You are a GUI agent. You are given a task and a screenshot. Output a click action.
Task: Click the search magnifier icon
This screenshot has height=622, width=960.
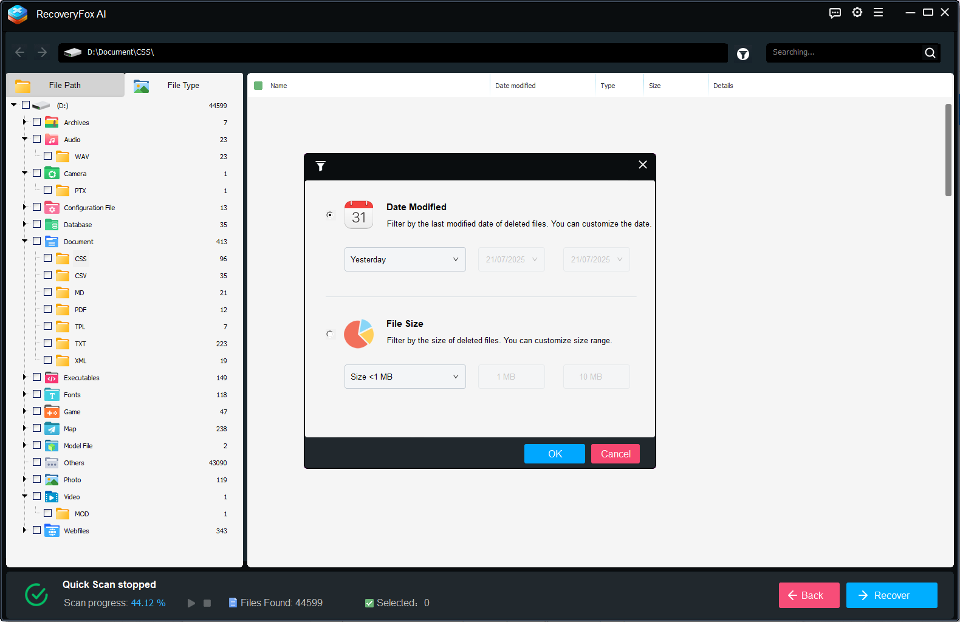click(x=930, y=53)
